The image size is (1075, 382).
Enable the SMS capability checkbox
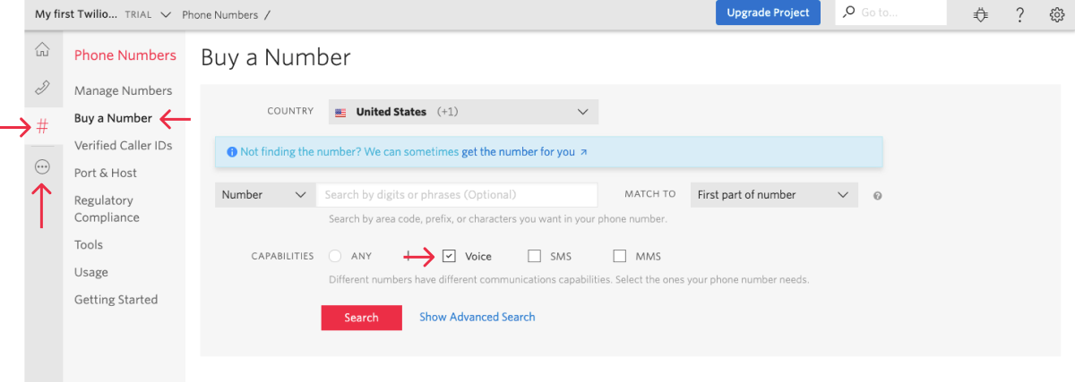coord(535,256)
